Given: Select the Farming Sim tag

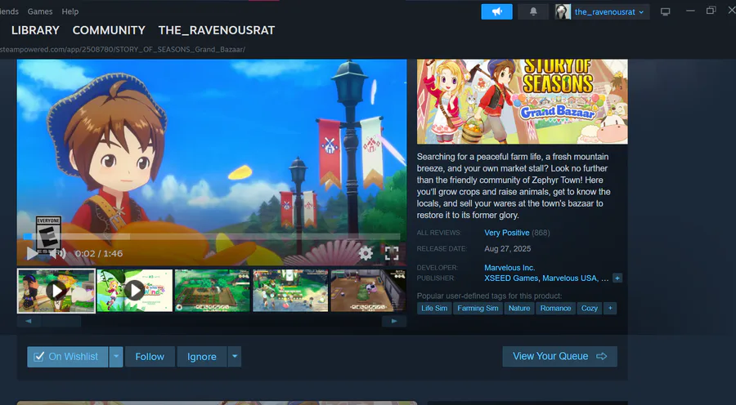Looking at the screenshot, I should click(478, 308).
